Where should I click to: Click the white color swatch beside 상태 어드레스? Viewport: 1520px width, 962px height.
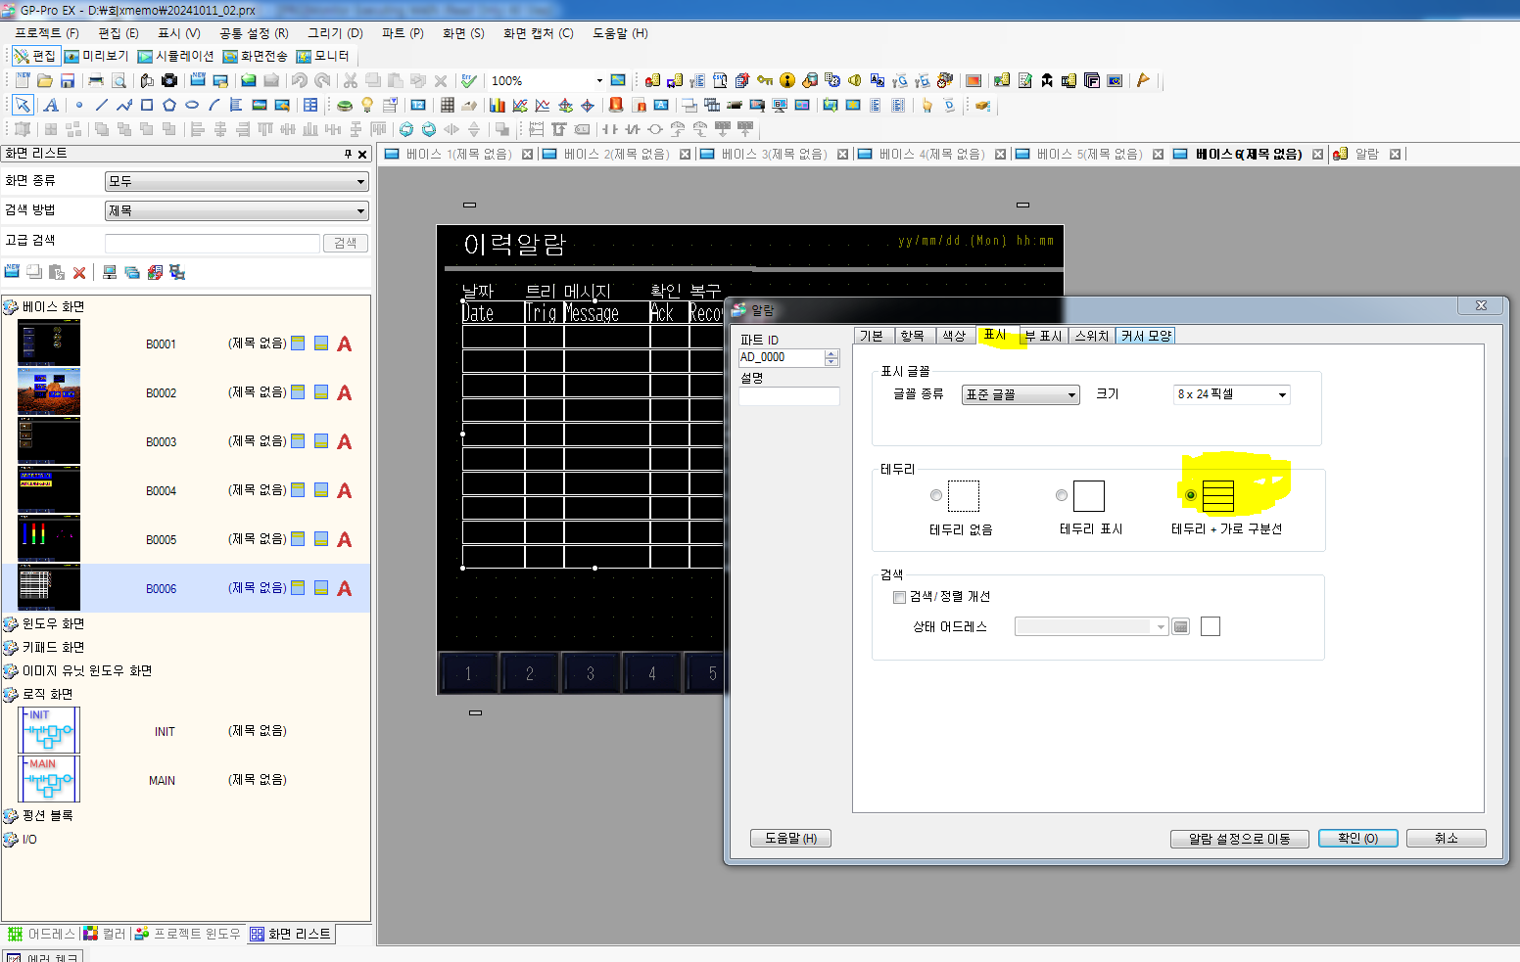[1211, 626]
